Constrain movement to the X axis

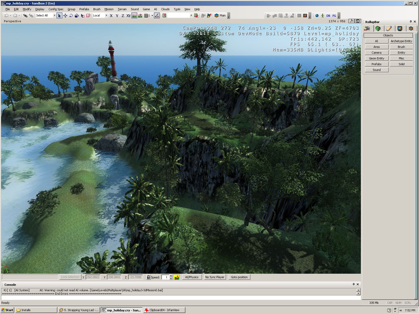click(111, 16)
